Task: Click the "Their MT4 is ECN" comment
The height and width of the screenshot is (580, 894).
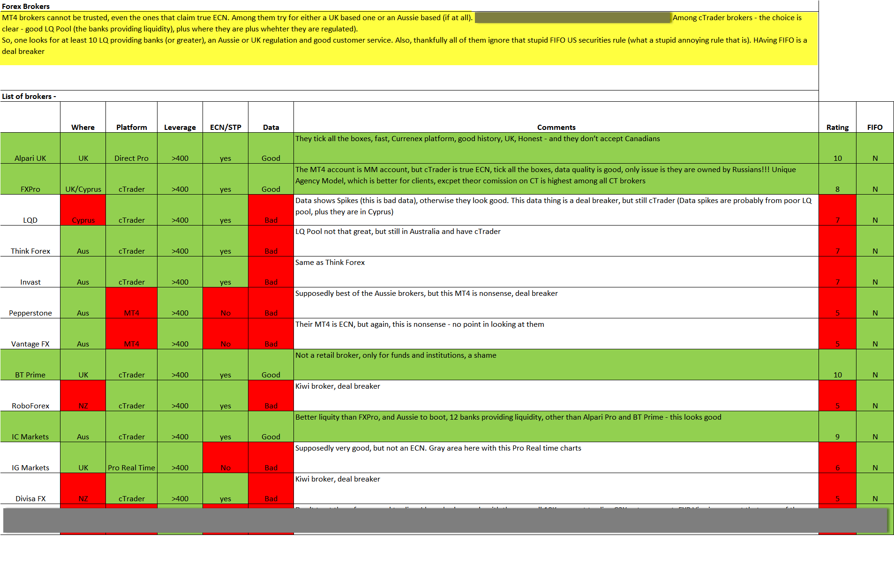Action: [x=556, y=334]
